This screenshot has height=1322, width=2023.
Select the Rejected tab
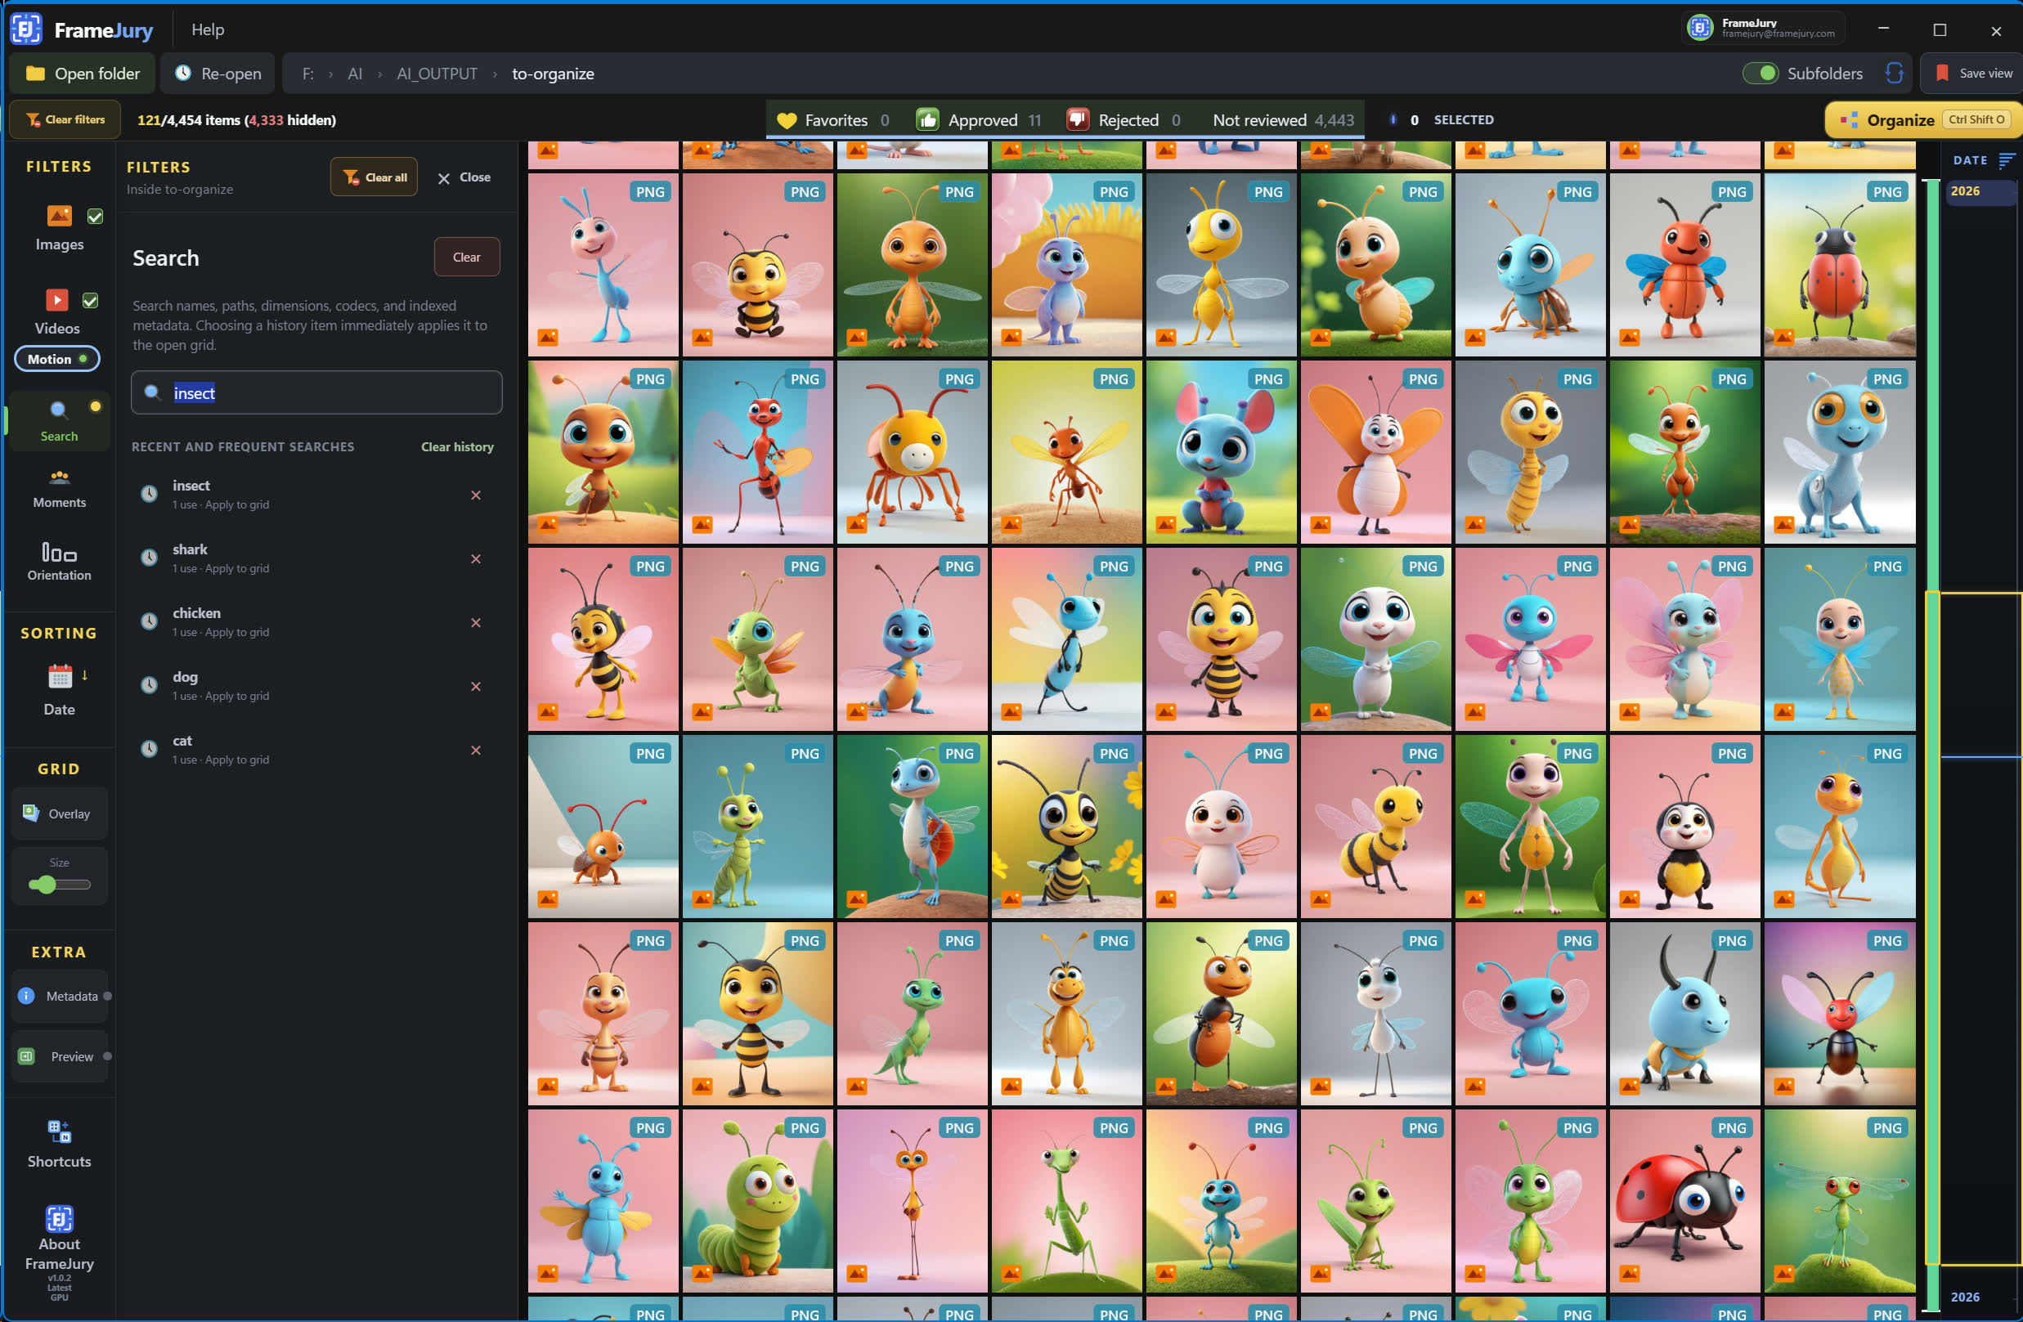coord(1124,120)
